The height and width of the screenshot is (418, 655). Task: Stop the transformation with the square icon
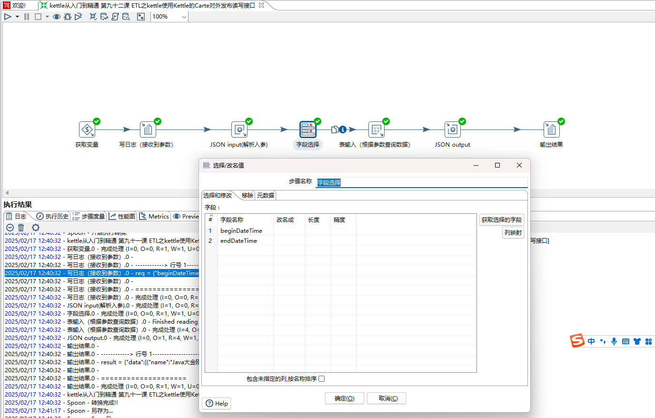pyautogui.click(x=38, y=17)
